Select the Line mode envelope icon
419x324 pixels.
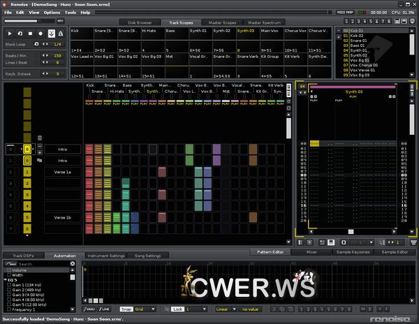point(104,309)
